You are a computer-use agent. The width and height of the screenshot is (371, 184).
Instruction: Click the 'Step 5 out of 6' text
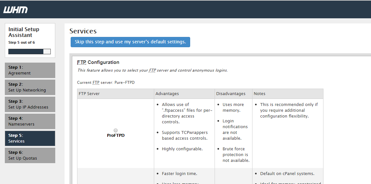tap(22, 43)
